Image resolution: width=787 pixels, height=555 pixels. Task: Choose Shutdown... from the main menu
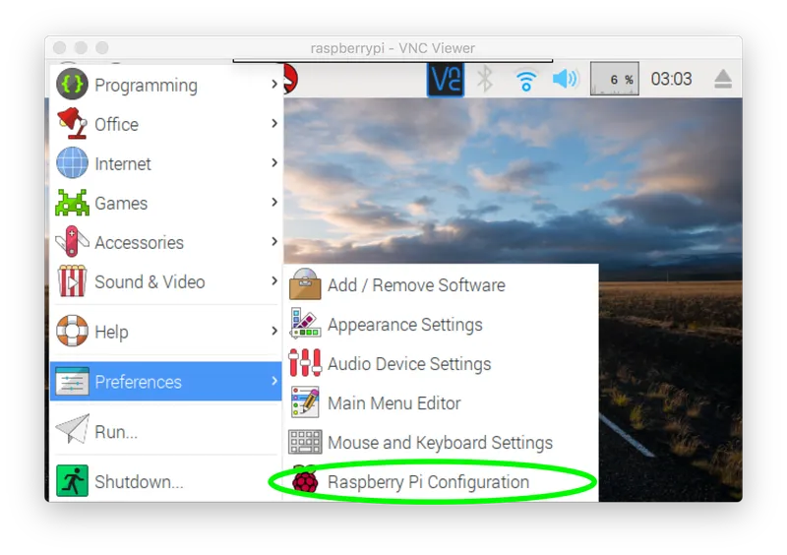point(166,481)
